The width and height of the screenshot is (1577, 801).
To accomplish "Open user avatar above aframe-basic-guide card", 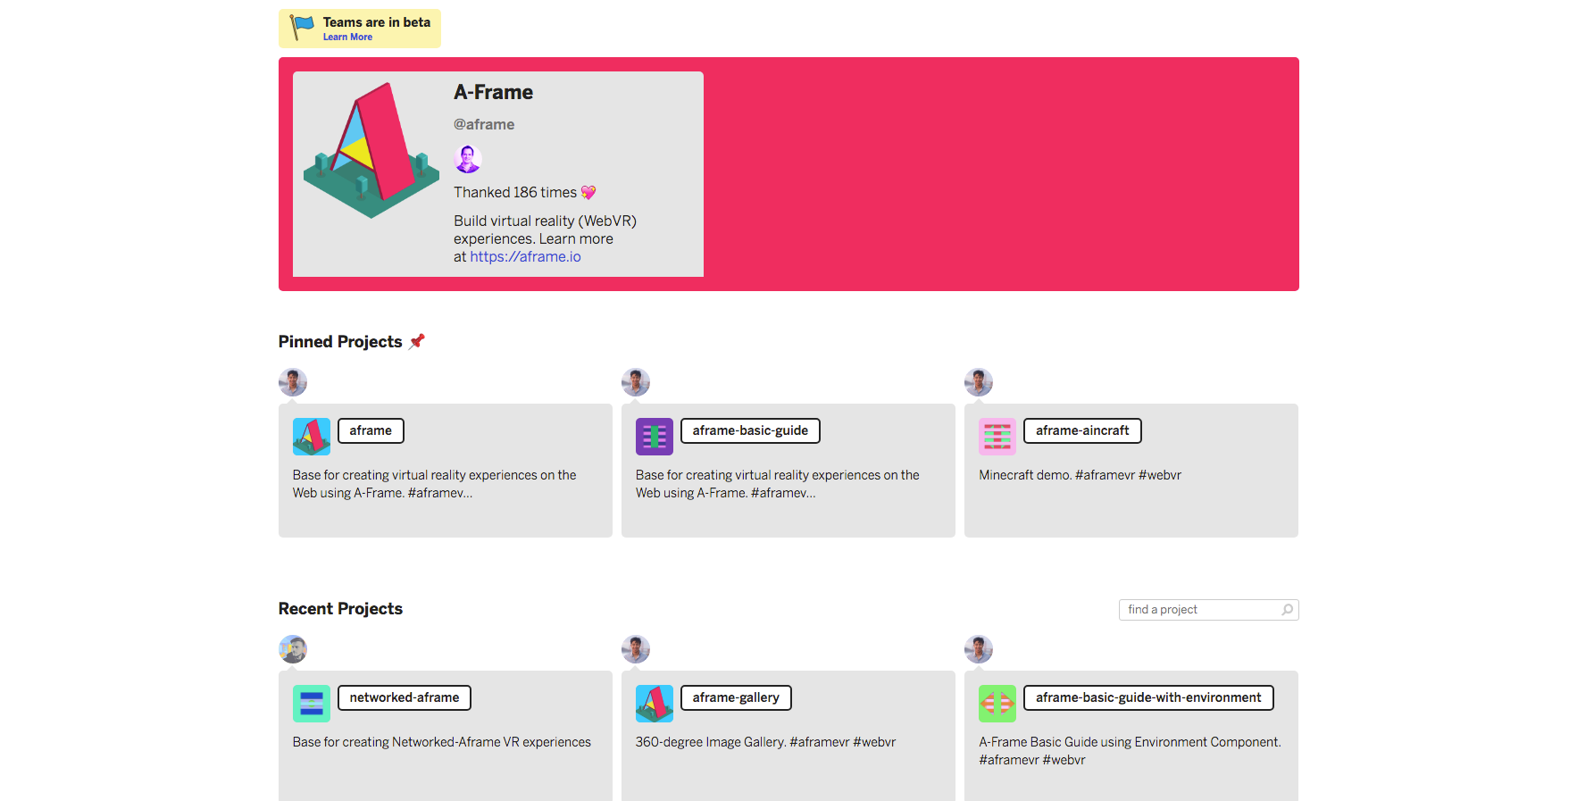I will click(x=636, y=382).
